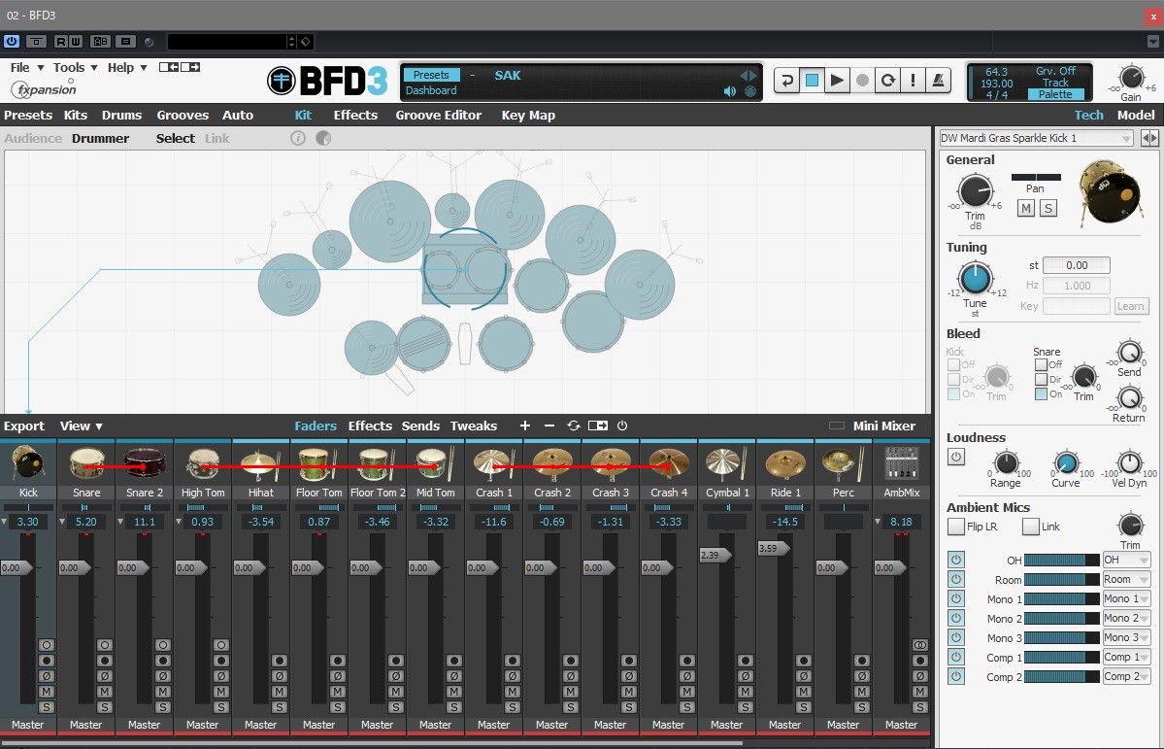
Task: Open the Comp 1 routing dropdown
Action: (x=1126, y=657)
